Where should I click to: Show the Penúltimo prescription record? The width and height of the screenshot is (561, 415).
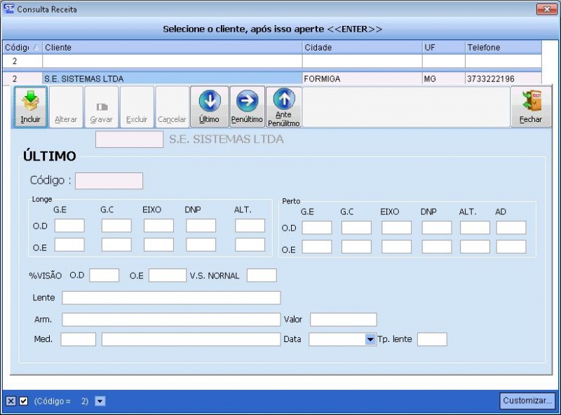tap(247, 107)
